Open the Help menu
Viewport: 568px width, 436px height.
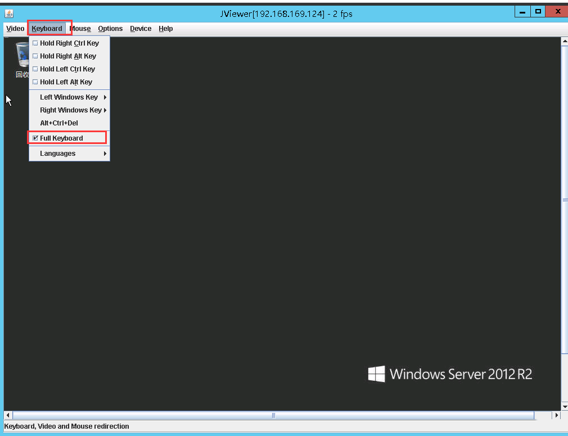tap(165, 29)
